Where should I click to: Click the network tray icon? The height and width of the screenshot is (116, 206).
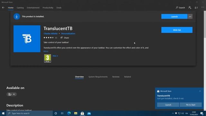pos(179,113)
